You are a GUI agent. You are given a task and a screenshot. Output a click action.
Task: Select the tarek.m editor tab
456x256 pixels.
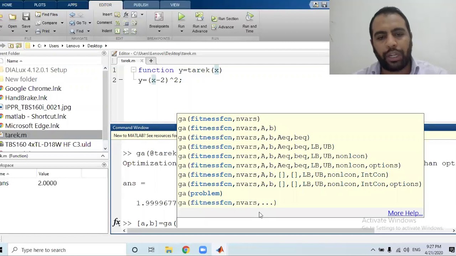[x=128, y=61]
